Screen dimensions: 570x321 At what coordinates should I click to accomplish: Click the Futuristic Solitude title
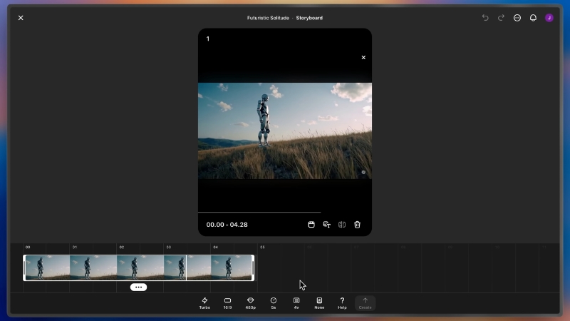[268, 18]
